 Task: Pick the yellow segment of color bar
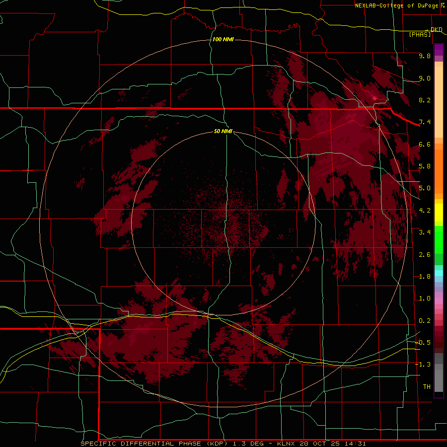(439, 213)
